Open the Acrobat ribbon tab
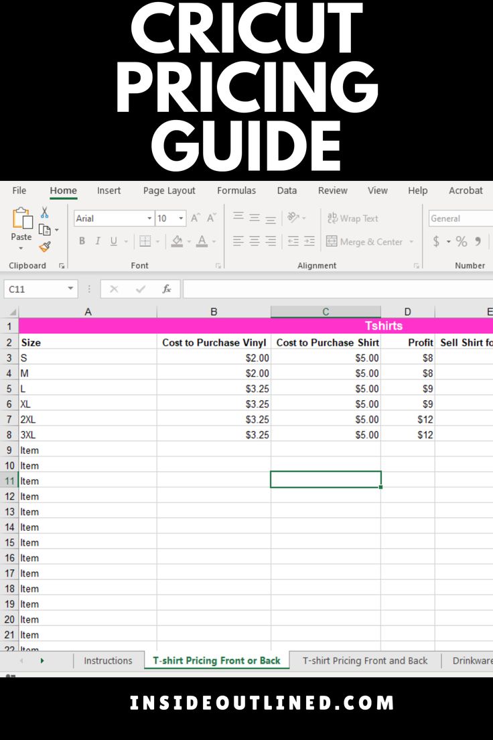 (466, 190)
